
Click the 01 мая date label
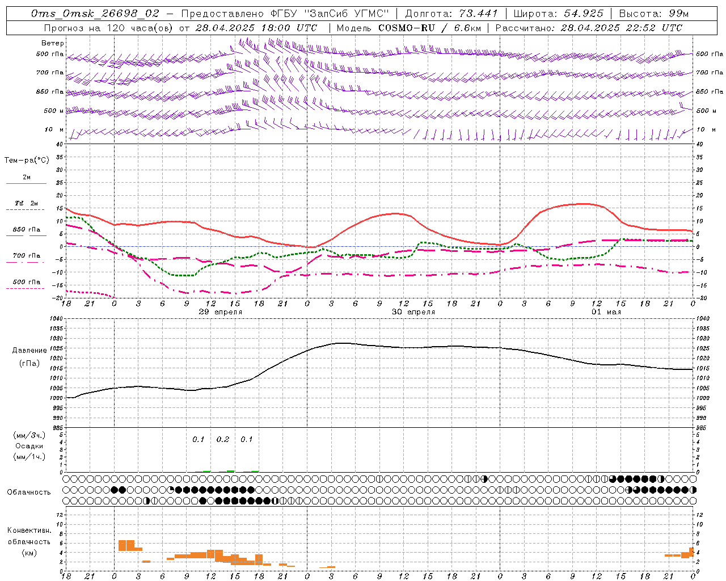click(606, 312)
